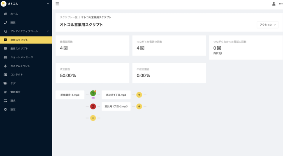Image resolution: width=283 pixels, height=156 pixels.
Task: Click the コンタクト card icon
Action: (x=5, y=75)
